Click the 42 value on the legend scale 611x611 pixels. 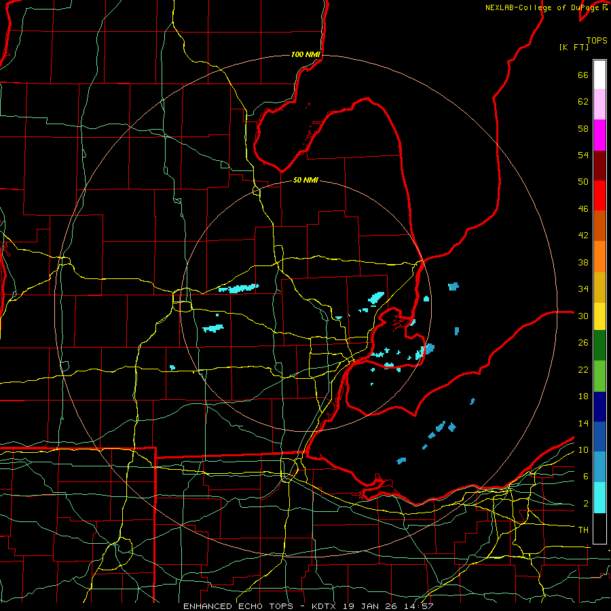coord(583,236)
